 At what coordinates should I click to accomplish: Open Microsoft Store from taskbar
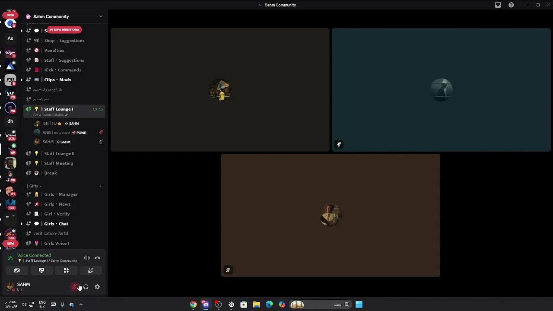point(244,305)
